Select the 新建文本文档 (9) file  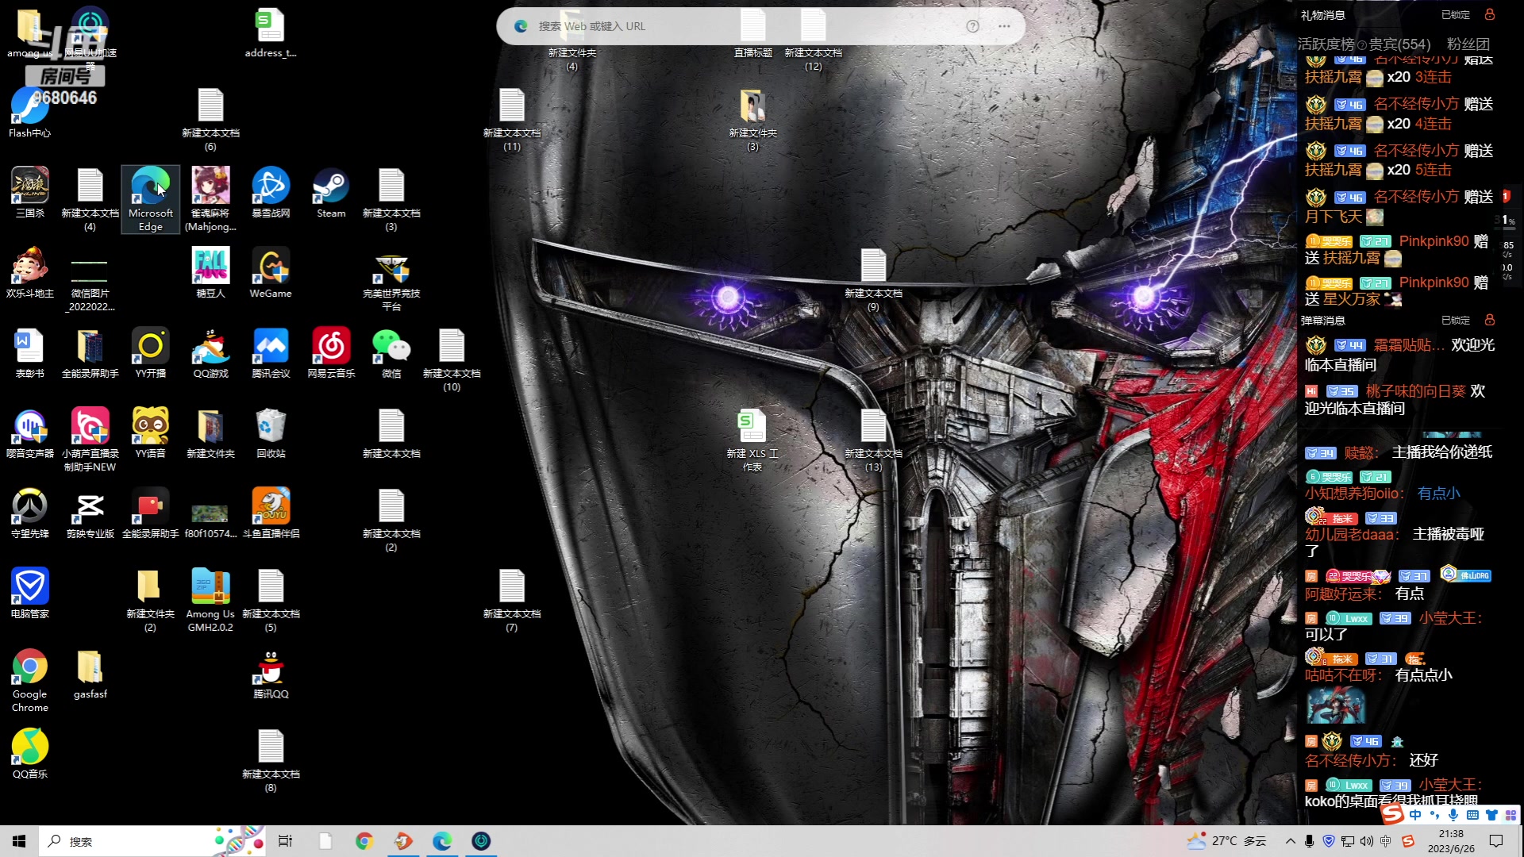(873, 279)
